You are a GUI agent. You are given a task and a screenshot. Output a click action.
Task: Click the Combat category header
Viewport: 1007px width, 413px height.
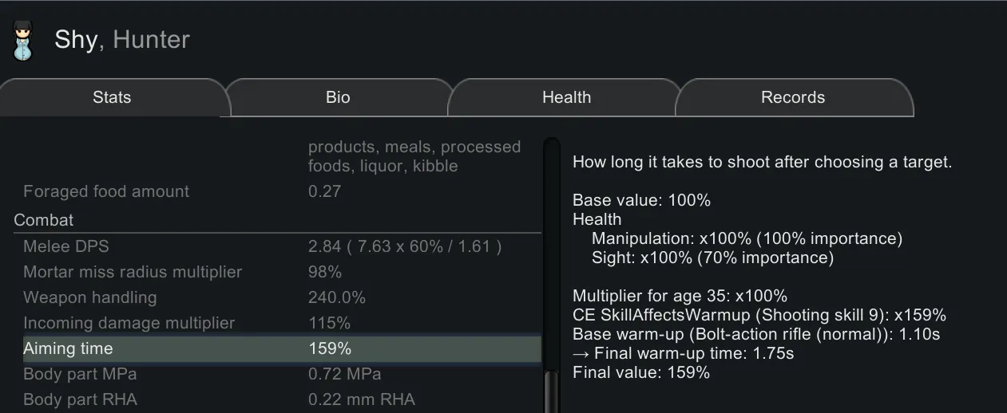(x=44, y=220)
